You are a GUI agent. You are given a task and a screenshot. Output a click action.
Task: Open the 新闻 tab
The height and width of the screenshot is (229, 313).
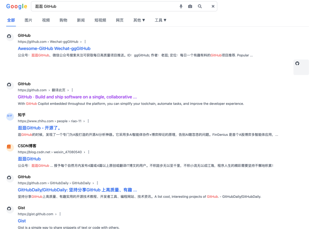tap(81, 20)
